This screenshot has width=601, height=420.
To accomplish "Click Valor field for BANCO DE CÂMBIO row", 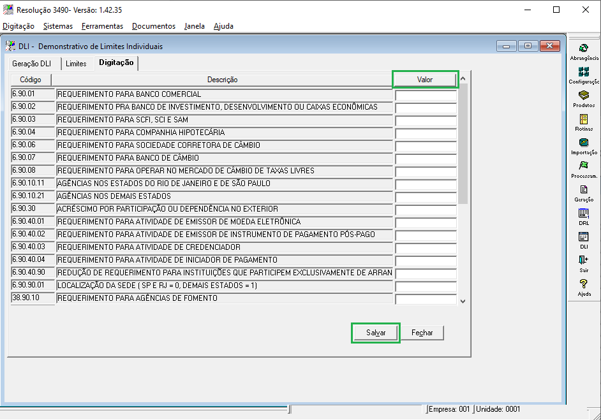I will tap(426, 159).
